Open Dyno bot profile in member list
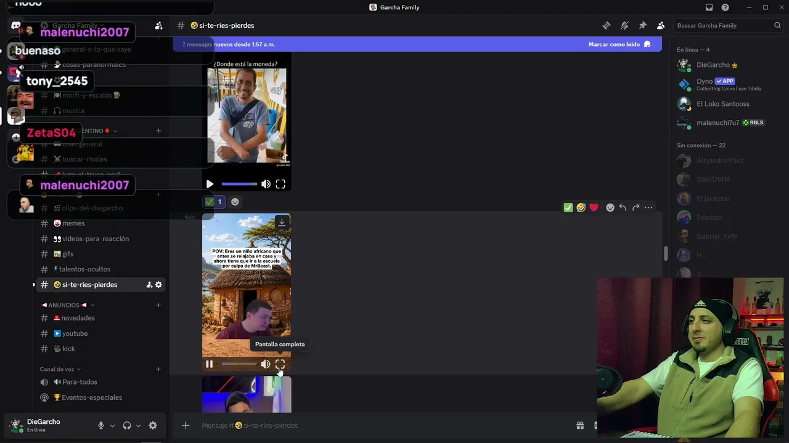 [729, 84]
